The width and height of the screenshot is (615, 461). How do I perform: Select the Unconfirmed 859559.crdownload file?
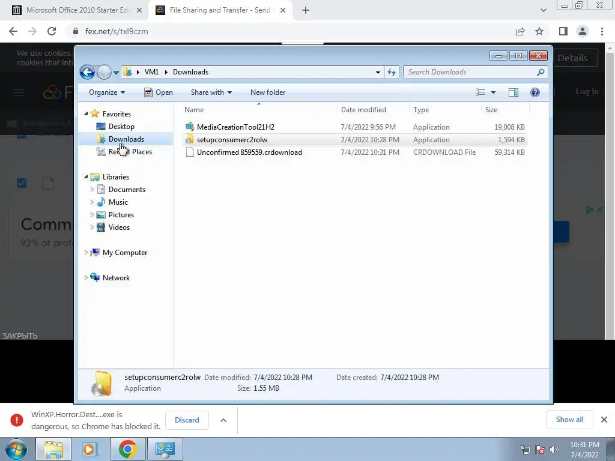click(354, 152)
